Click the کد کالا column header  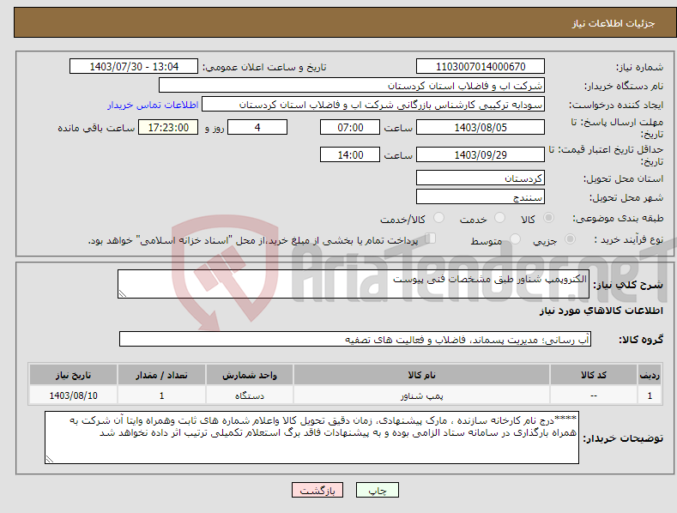(x=593, y=375)
